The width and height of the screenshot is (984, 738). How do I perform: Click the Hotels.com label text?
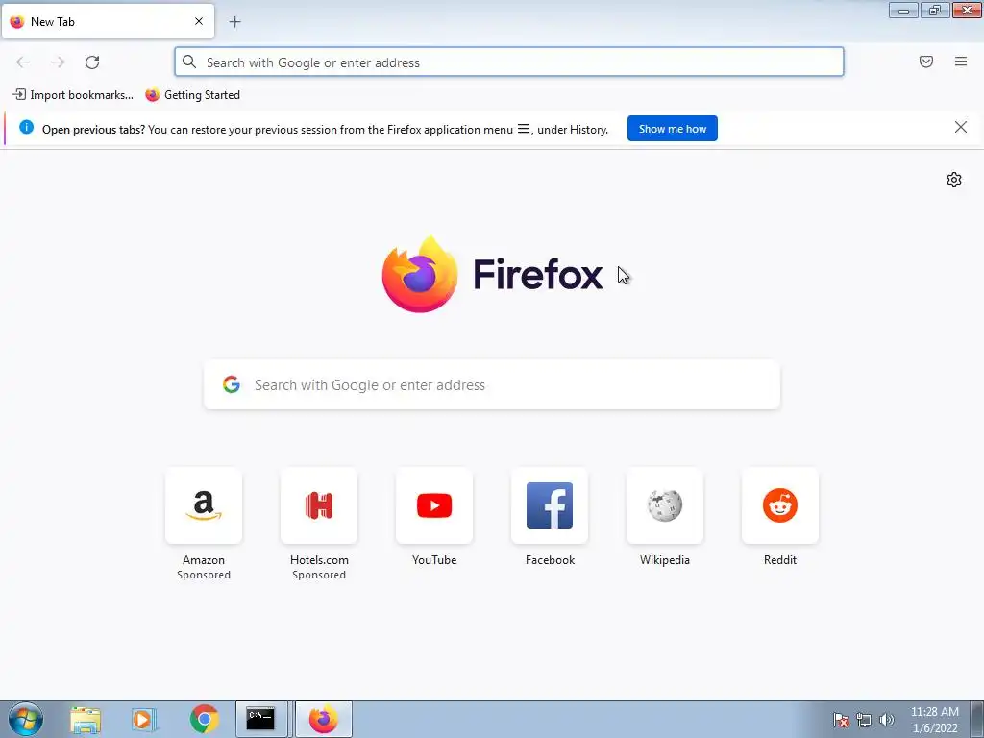click(x=319, y=560)
